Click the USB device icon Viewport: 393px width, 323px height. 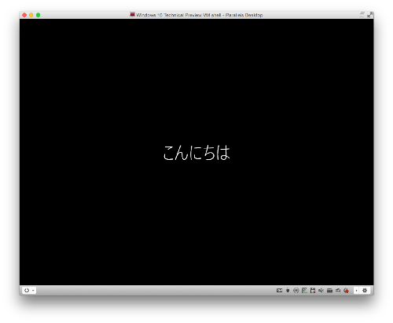[288, 290]
